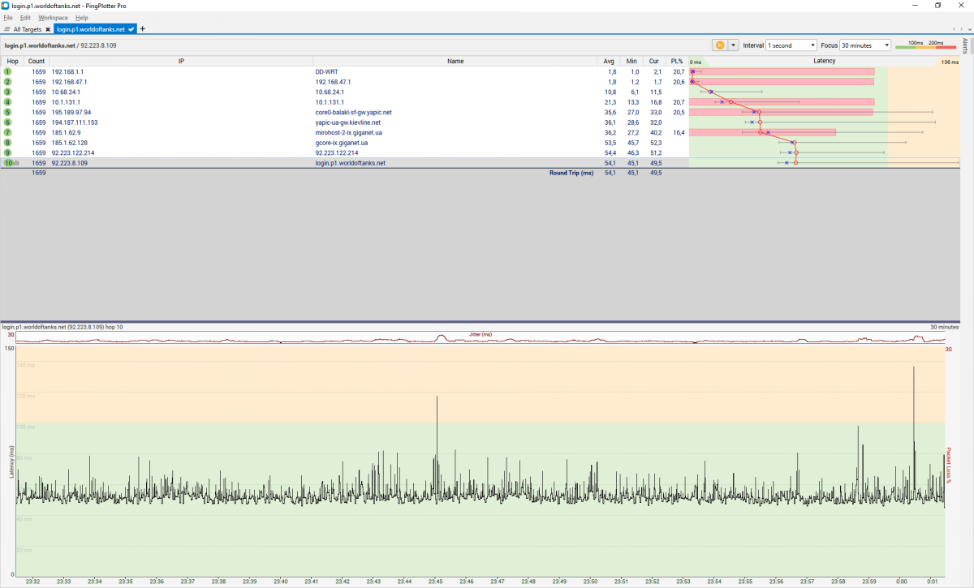Click the hop 8 green number icon
Image resolution: width=974 pixels, height=588 pixels.
[x=8, y=143]
